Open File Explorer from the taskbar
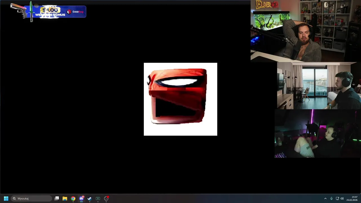361x203 pixels. 65,198
